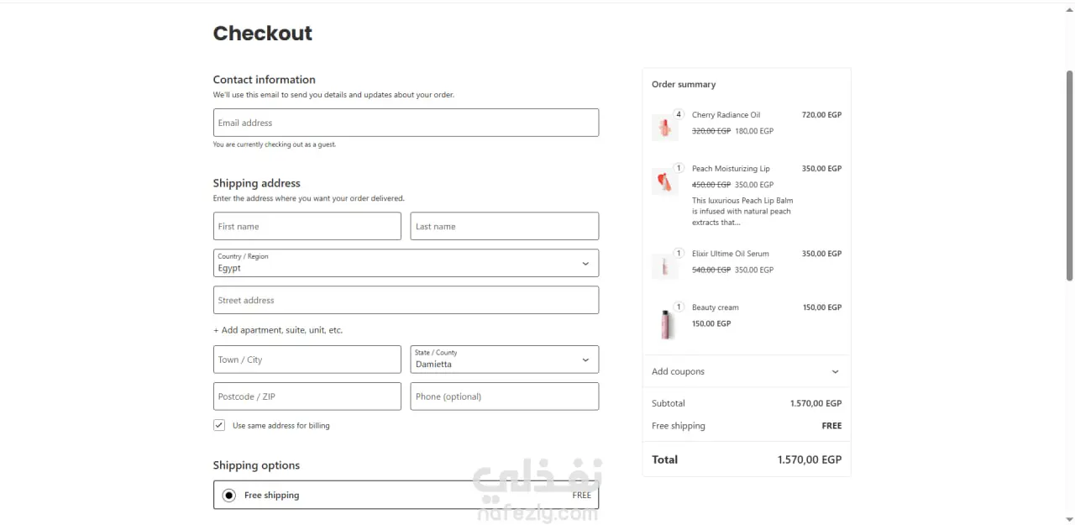
Task: Click + Add apartment, suite, unit link
Action: pyautogui.click(x=278, y=330)
